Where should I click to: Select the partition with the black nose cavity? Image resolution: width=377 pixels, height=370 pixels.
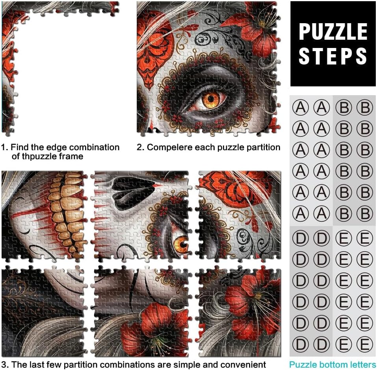[x=141, y=215]
